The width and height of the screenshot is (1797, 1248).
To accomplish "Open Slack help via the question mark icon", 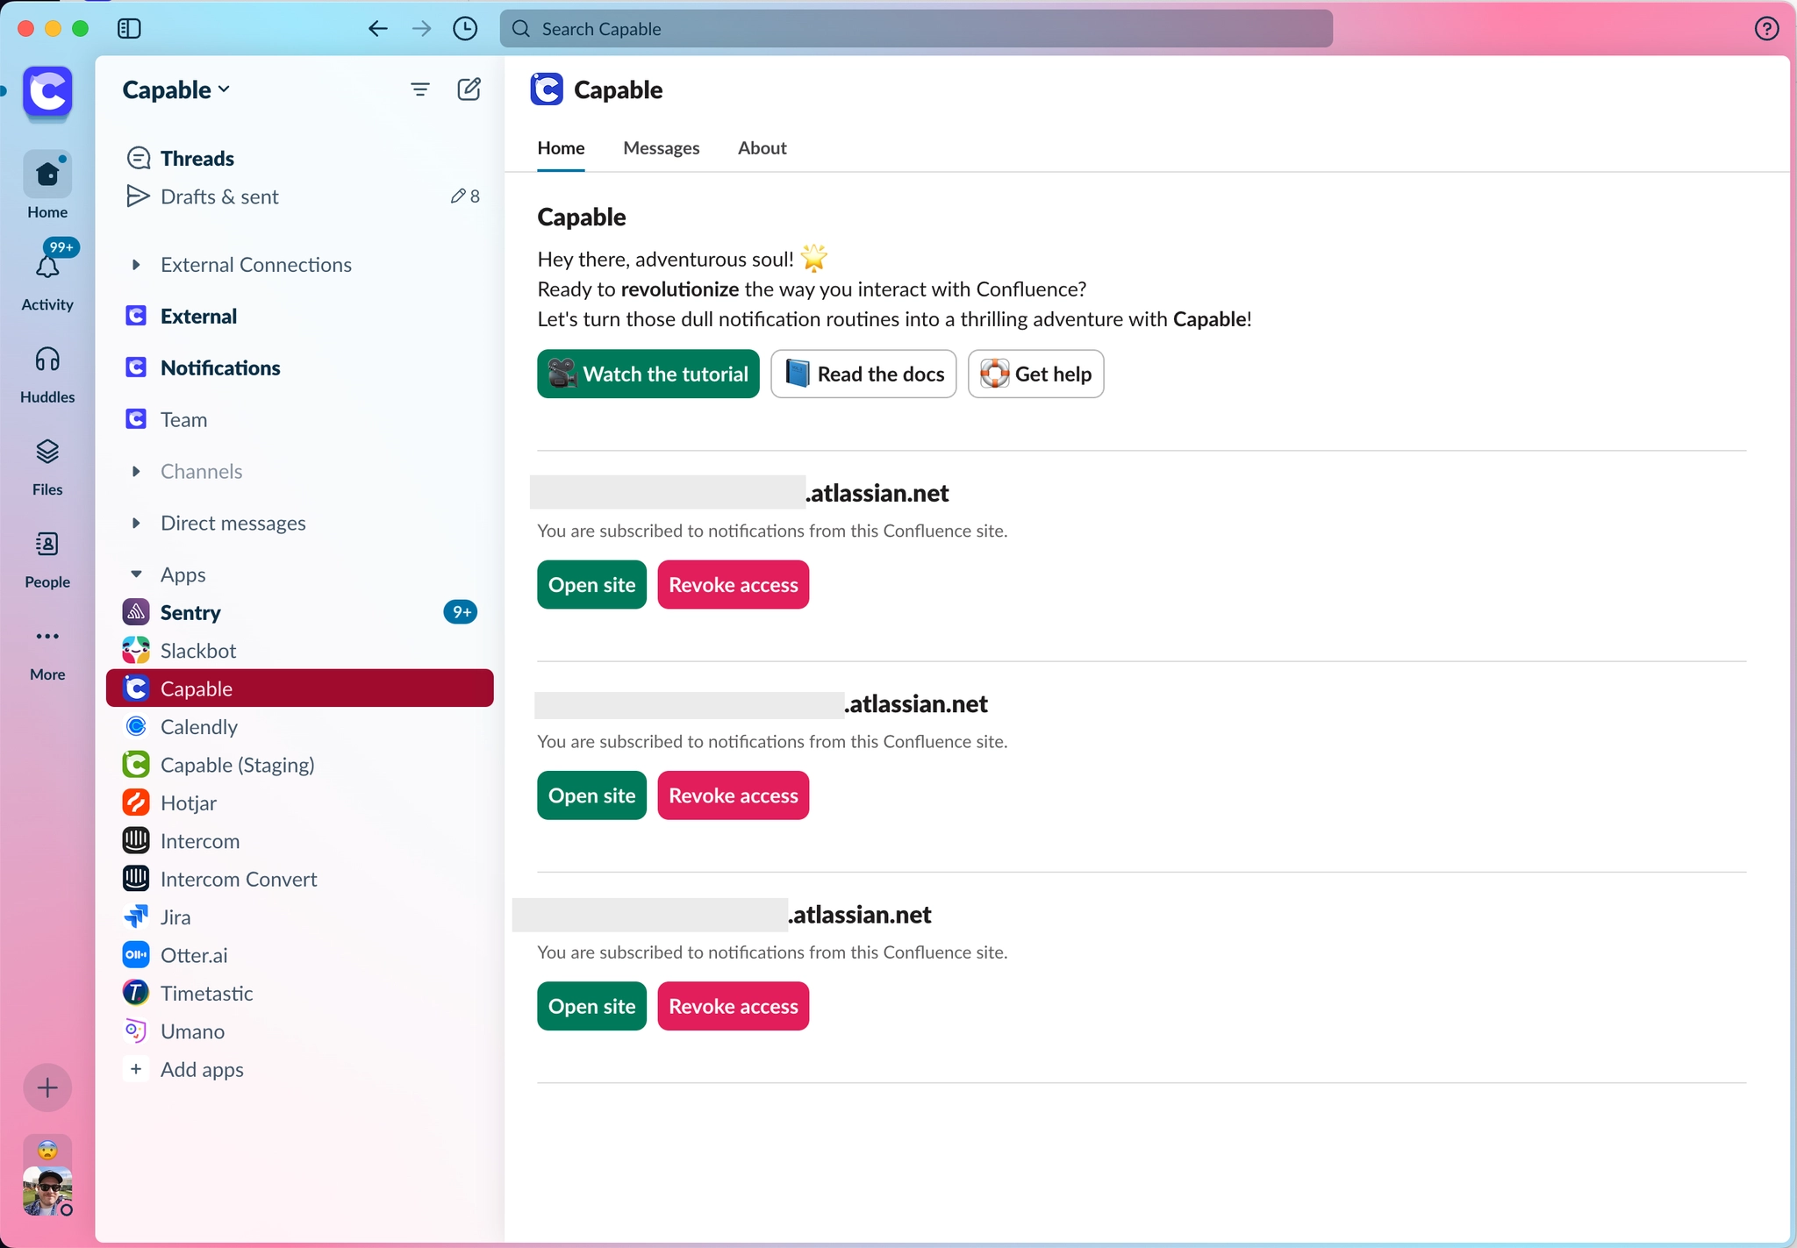I will coord(1766,27).
